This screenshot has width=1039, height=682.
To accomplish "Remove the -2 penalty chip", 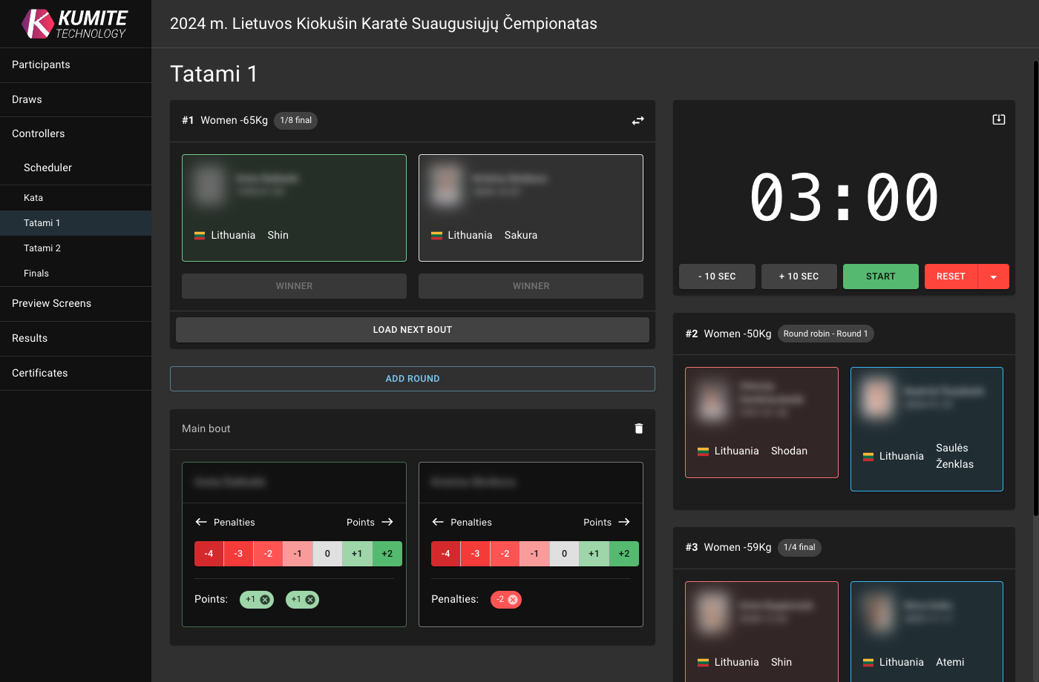I will coord(513,600).
